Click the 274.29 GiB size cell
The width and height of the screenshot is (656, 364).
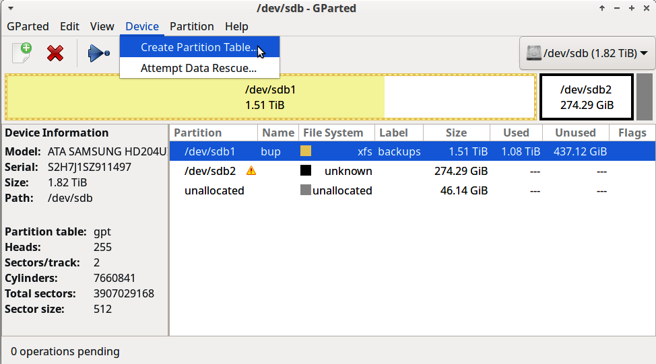(x=461, y=171)
